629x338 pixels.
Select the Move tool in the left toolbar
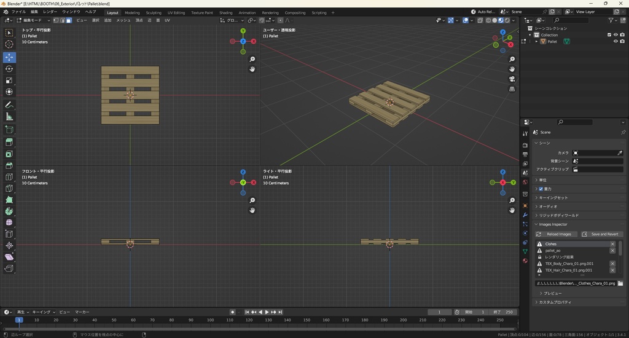click(x=9, y=57)
